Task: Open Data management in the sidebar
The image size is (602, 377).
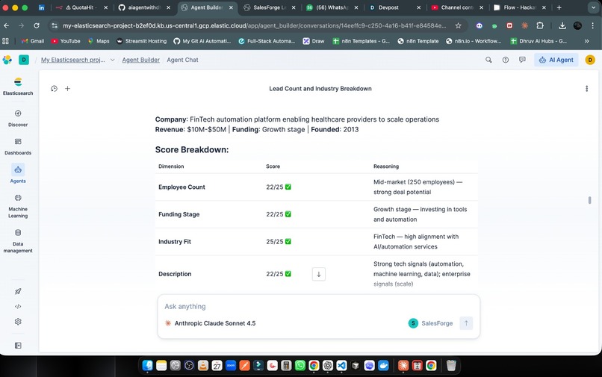Action: pyautogui.click(x=18, y=241)
